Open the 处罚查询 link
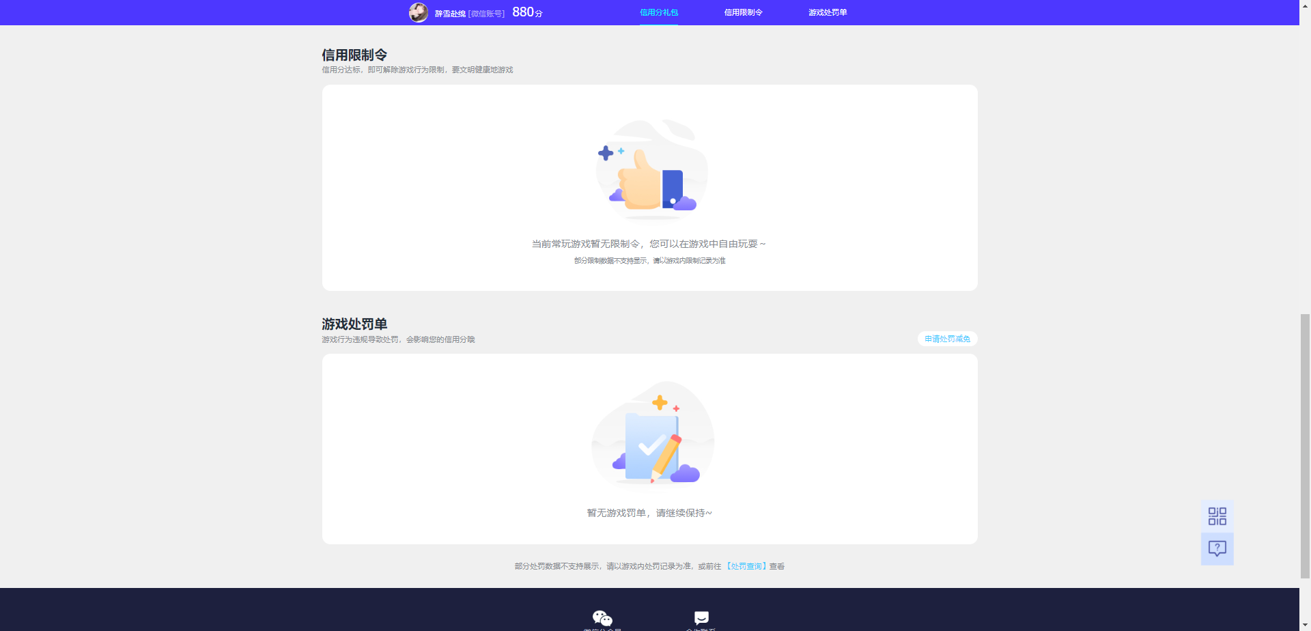 [746, 566]
